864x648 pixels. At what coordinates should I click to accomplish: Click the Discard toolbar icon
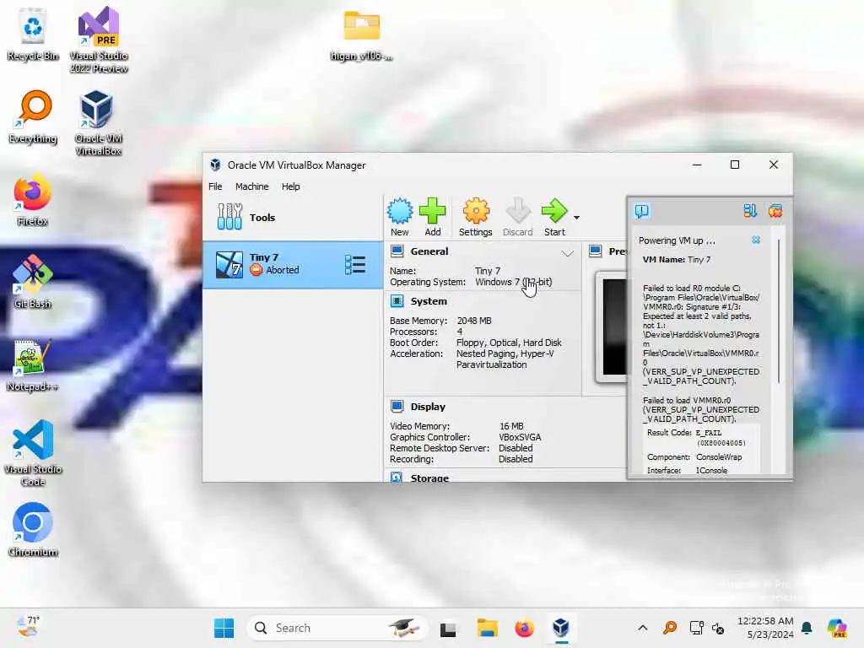click(x=517, y=217)
